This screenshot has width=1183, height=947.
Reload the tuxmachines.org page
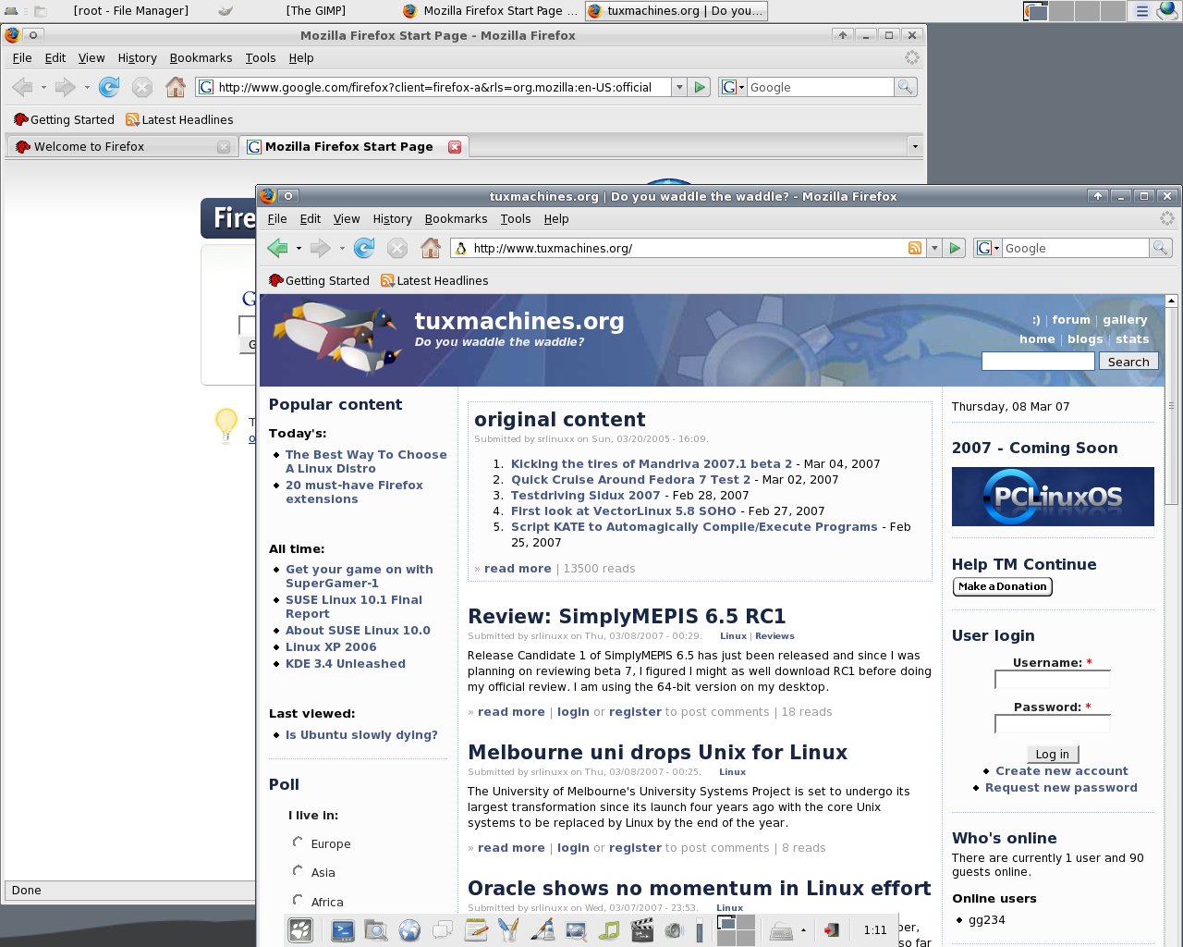364,248
